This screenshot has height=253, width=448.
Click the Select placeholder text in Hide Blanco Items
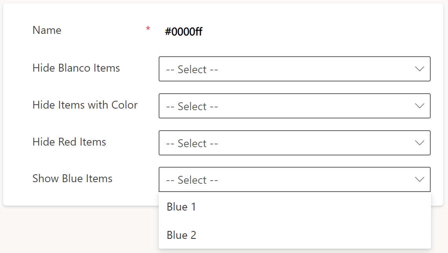(192, 69)
